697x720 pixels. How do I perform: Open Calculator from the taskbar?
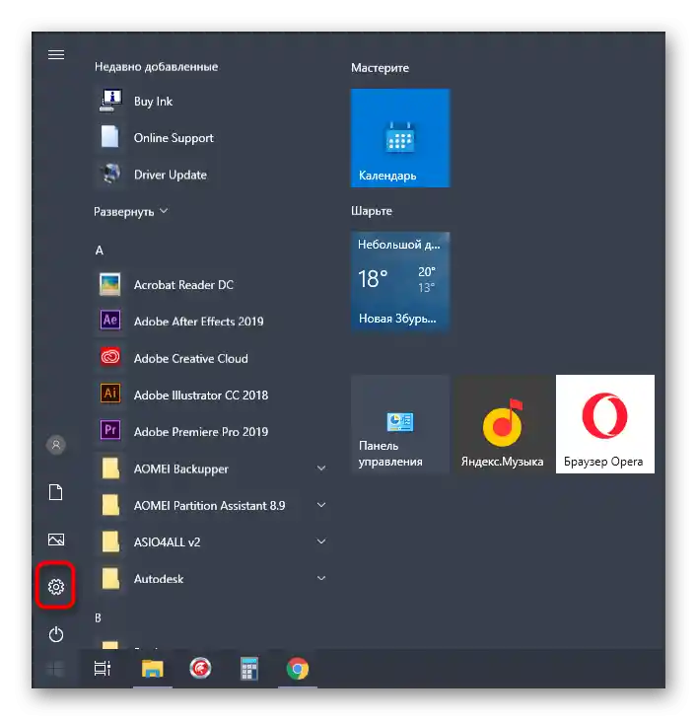249,669
